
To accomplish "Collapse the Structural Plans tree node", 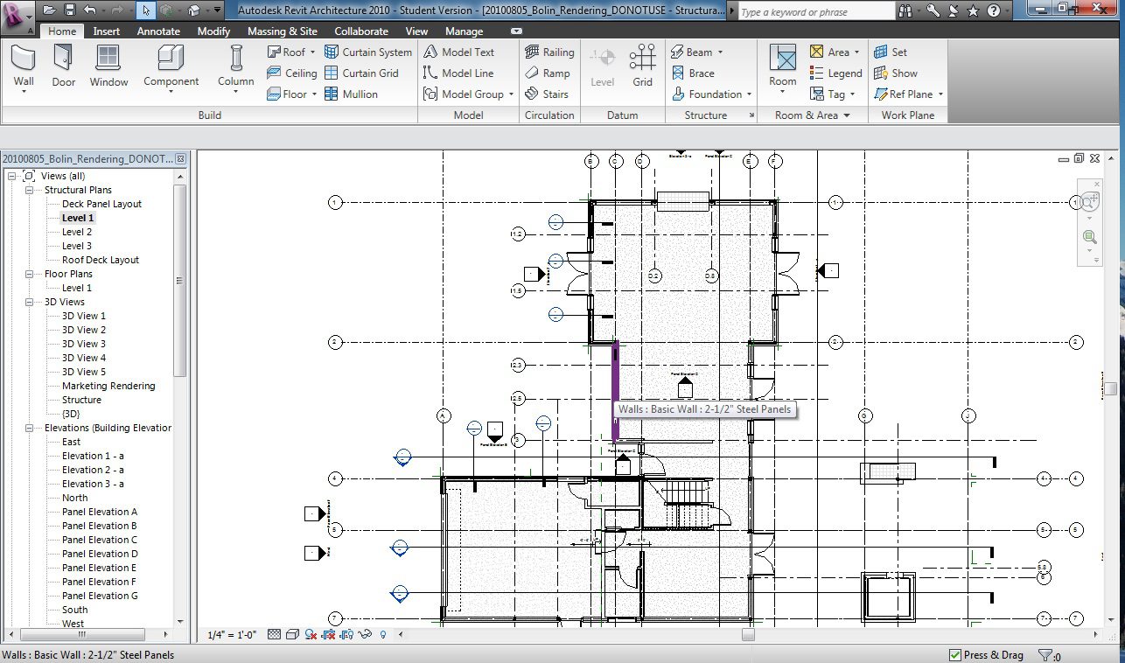I will point(29,190).
